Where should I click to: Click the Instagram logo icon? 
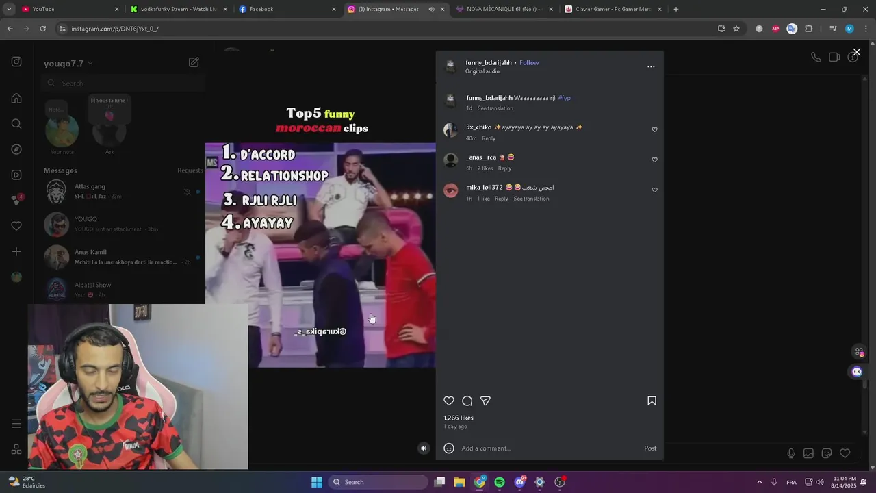coord(16,62)
